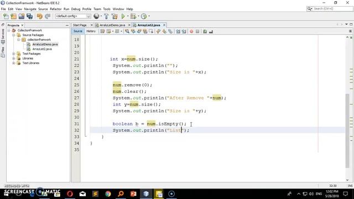Open the Team menu

tap(97, 9)
